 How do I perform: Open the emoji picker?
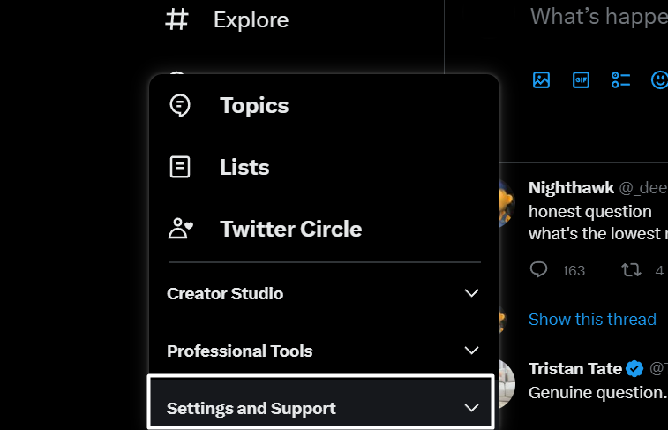coord(658,80)
